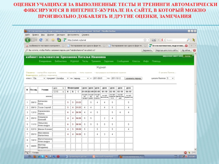Click the колонки журнала help link

(68, 73)
